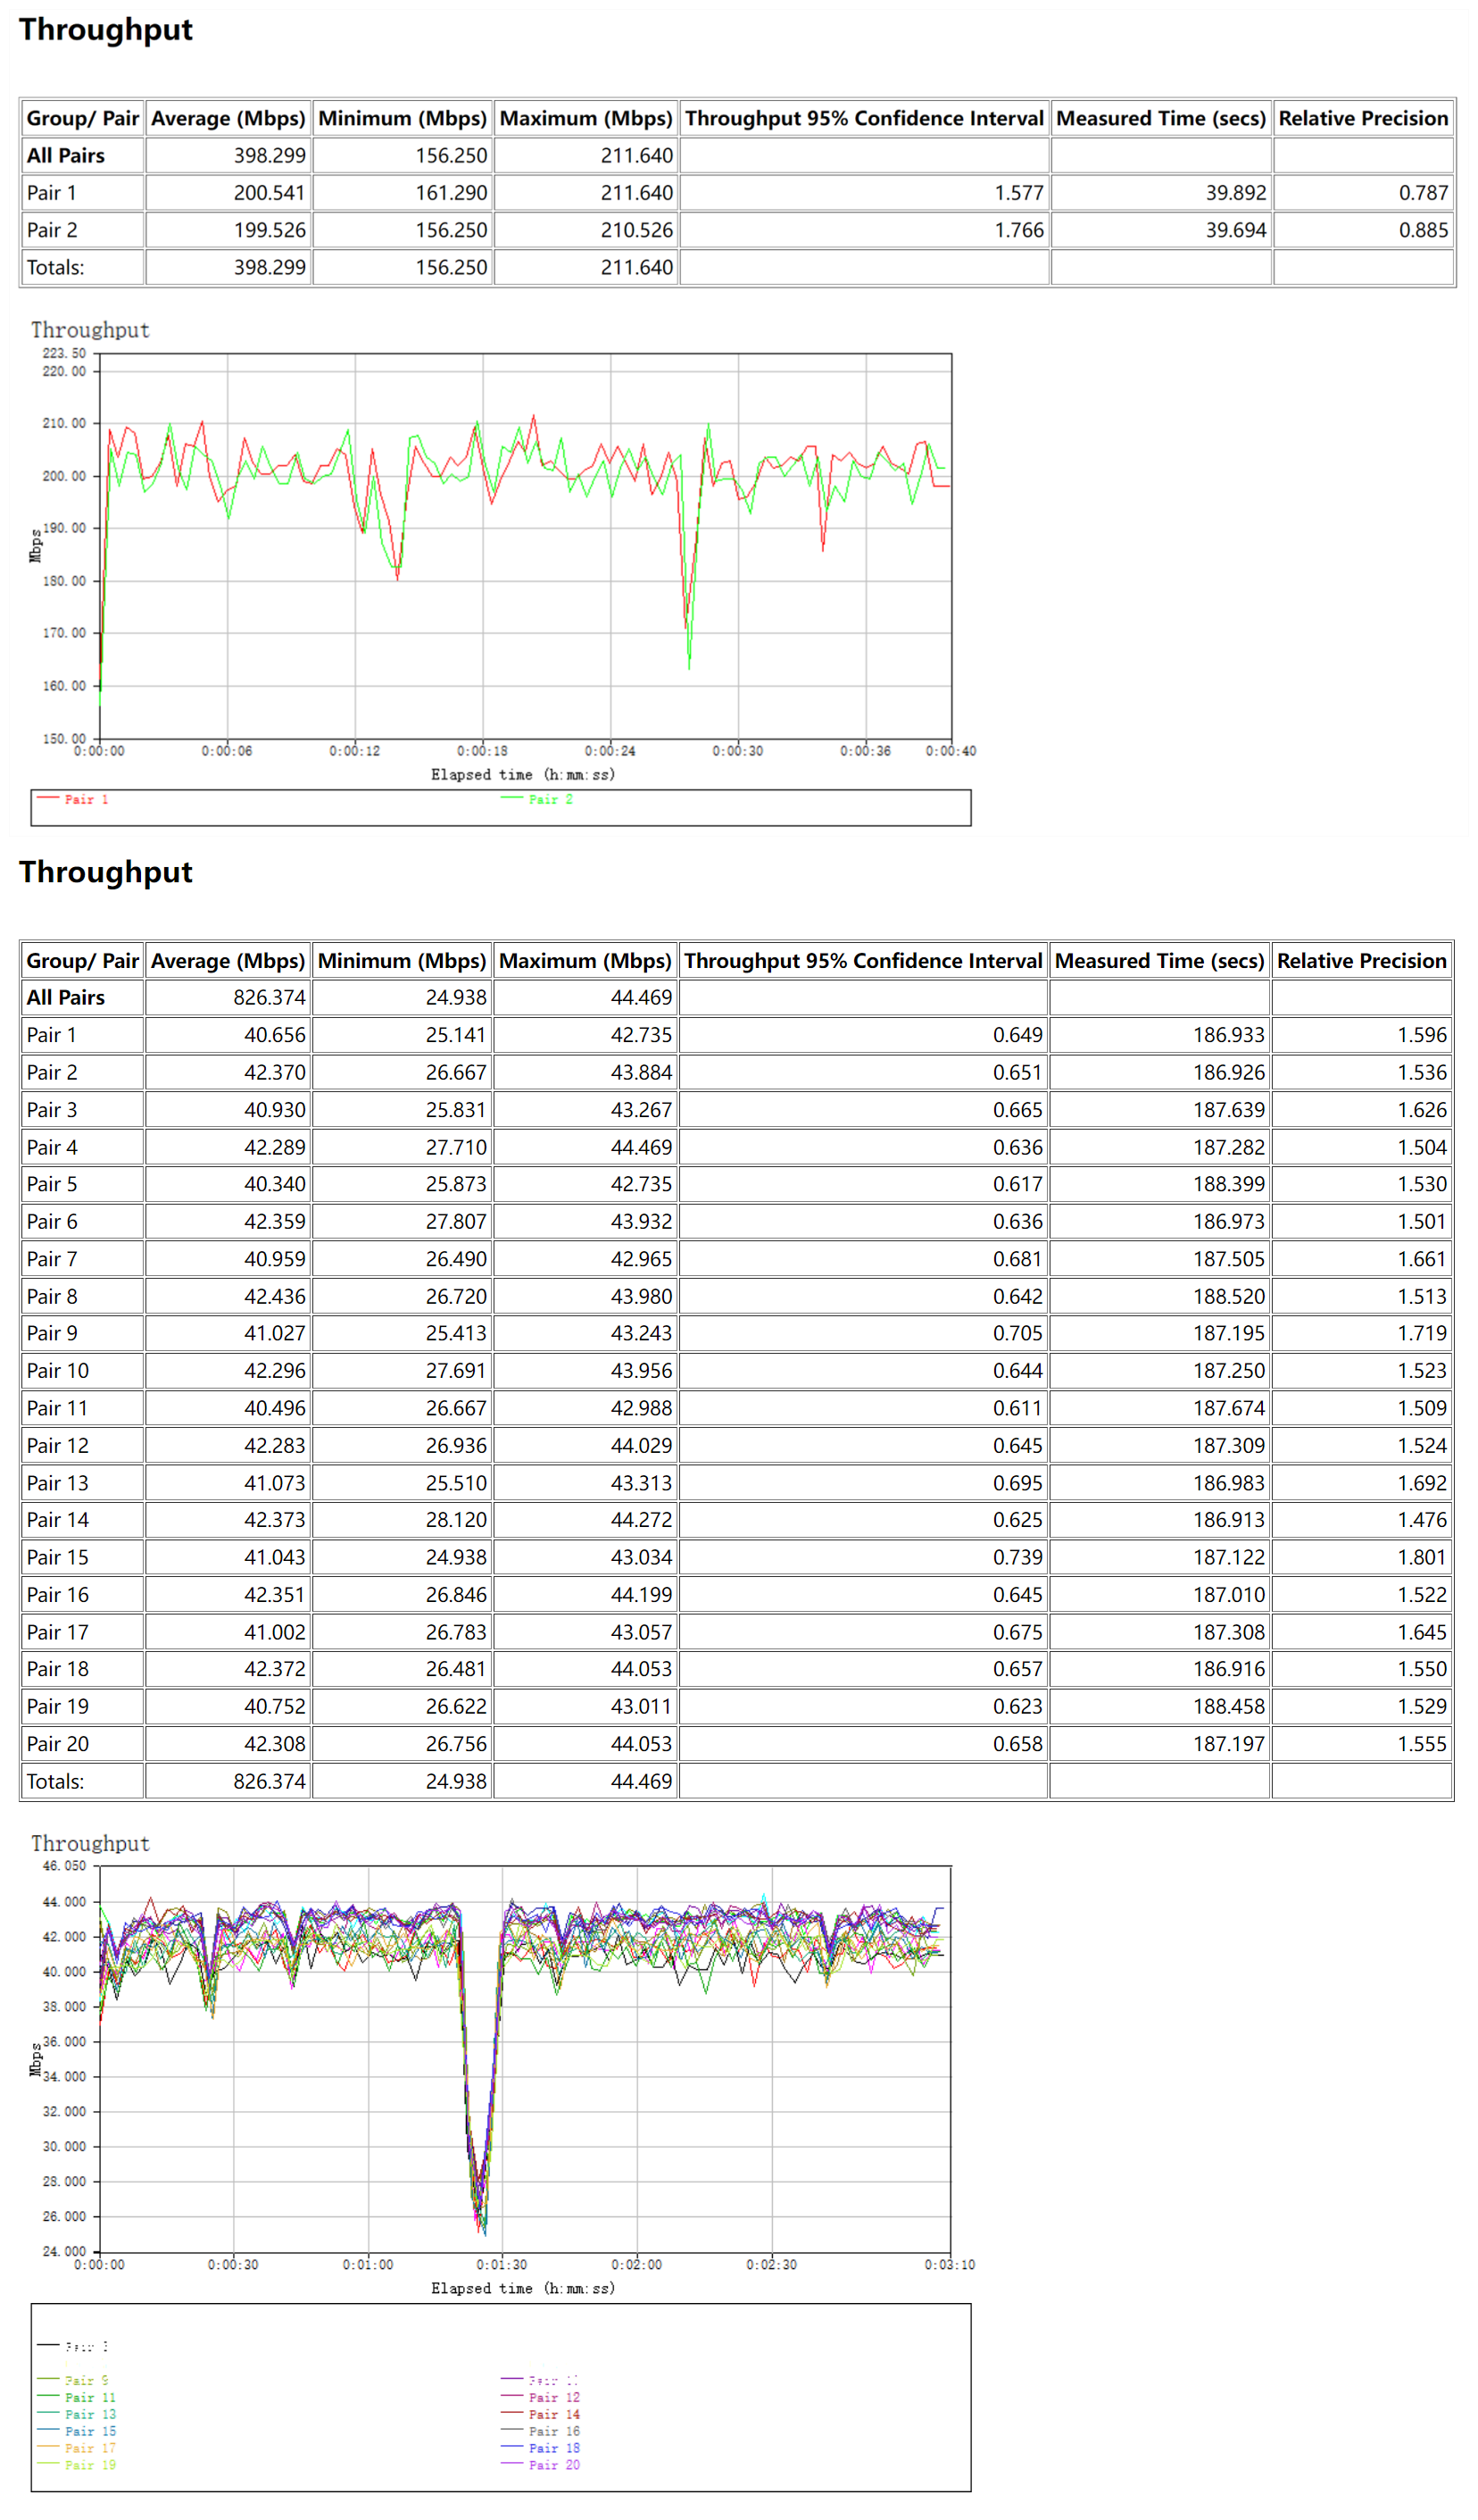Click the green Pair 2 legend entry under first chart
Screen dimensions: 1478x2520
coord(536,799)
